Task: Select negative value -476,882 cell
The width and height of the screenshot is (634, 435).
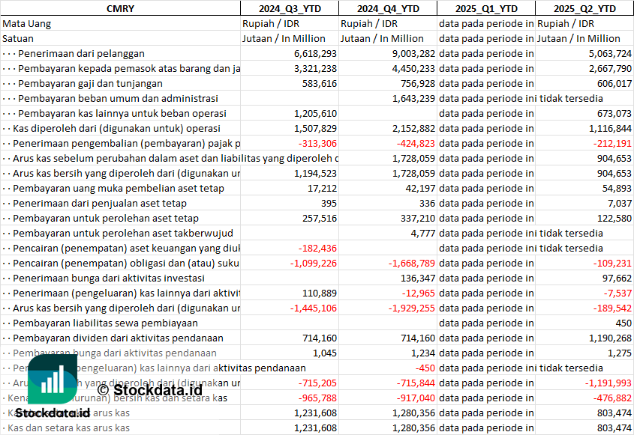Action: point(584,398)
